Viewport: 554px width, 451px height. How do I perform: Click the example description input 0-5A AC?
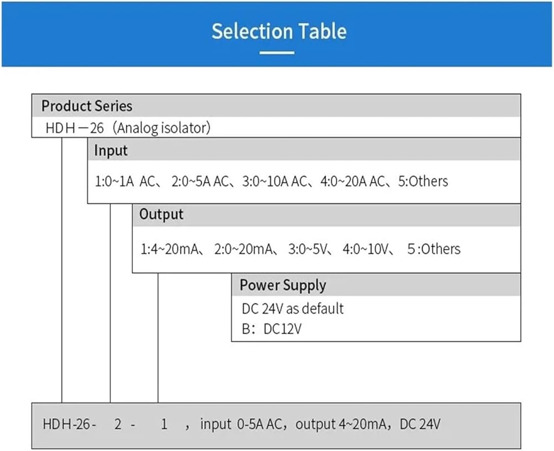pyautogui.click(x=241, y=424)
